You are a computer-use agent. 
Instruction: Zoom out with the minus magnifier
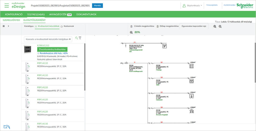(x=220, y=26)
